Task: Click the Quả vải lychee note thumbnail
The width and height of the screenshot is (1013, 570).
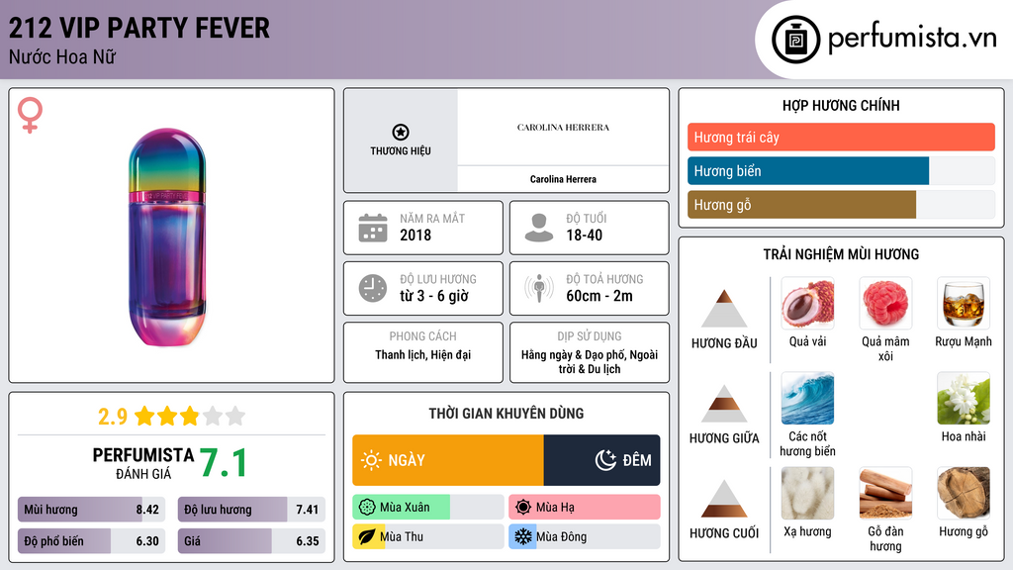Action: pyautogui.click(x=807, y=303)
